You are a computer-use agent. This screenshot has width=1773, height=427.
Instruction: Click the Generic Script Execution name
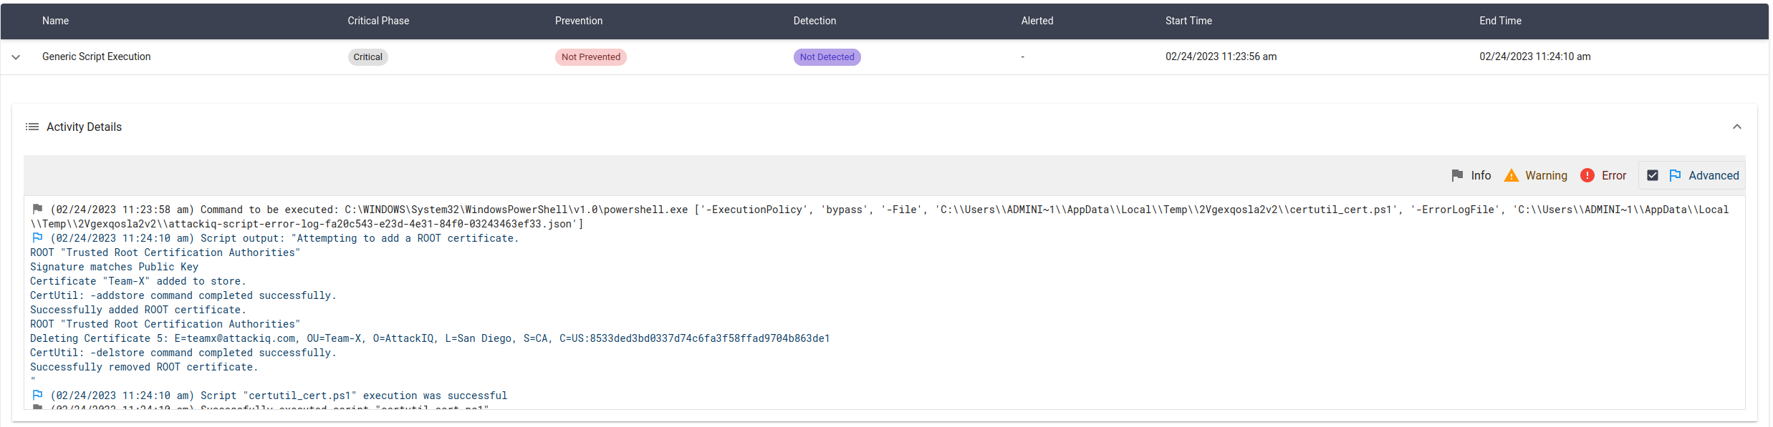[x=96, y=57]
